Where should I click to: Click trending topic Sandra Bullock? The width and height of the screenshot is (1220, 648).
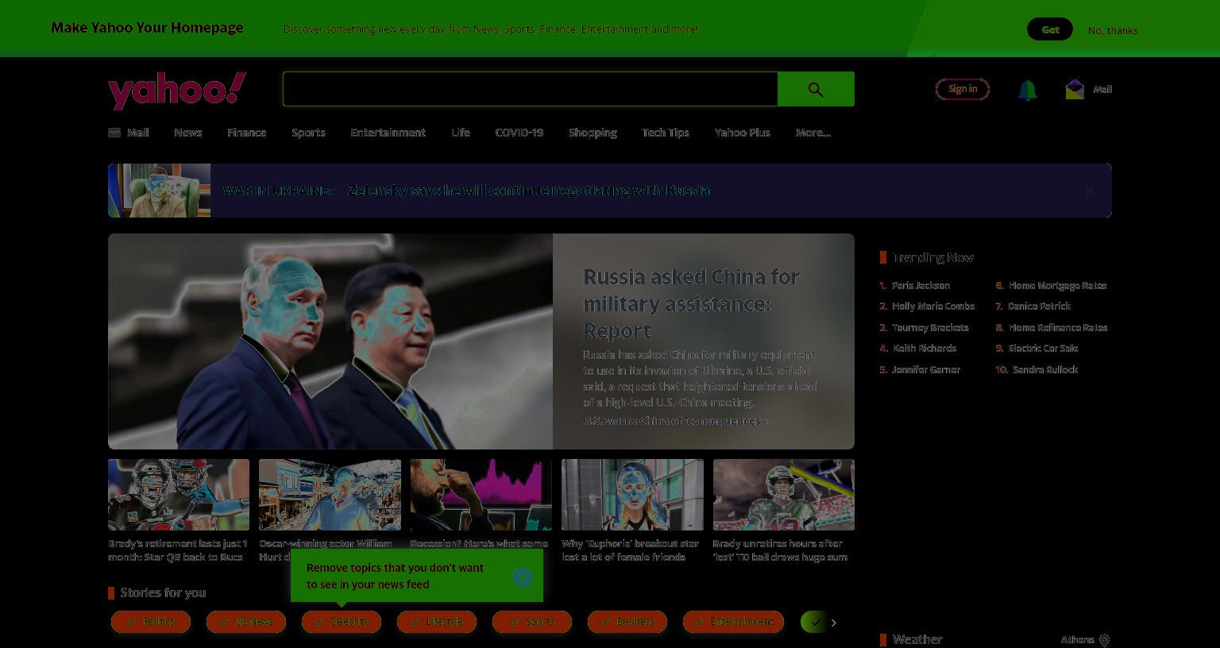pyautogui.click(x=1045, y=369)
